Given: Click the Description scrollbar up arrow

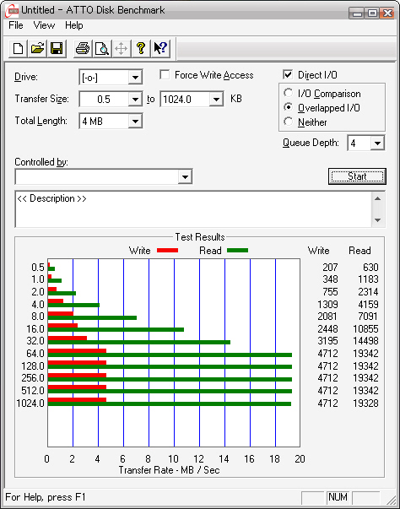Looking at the screenshot, I should [x=377, y=198].
